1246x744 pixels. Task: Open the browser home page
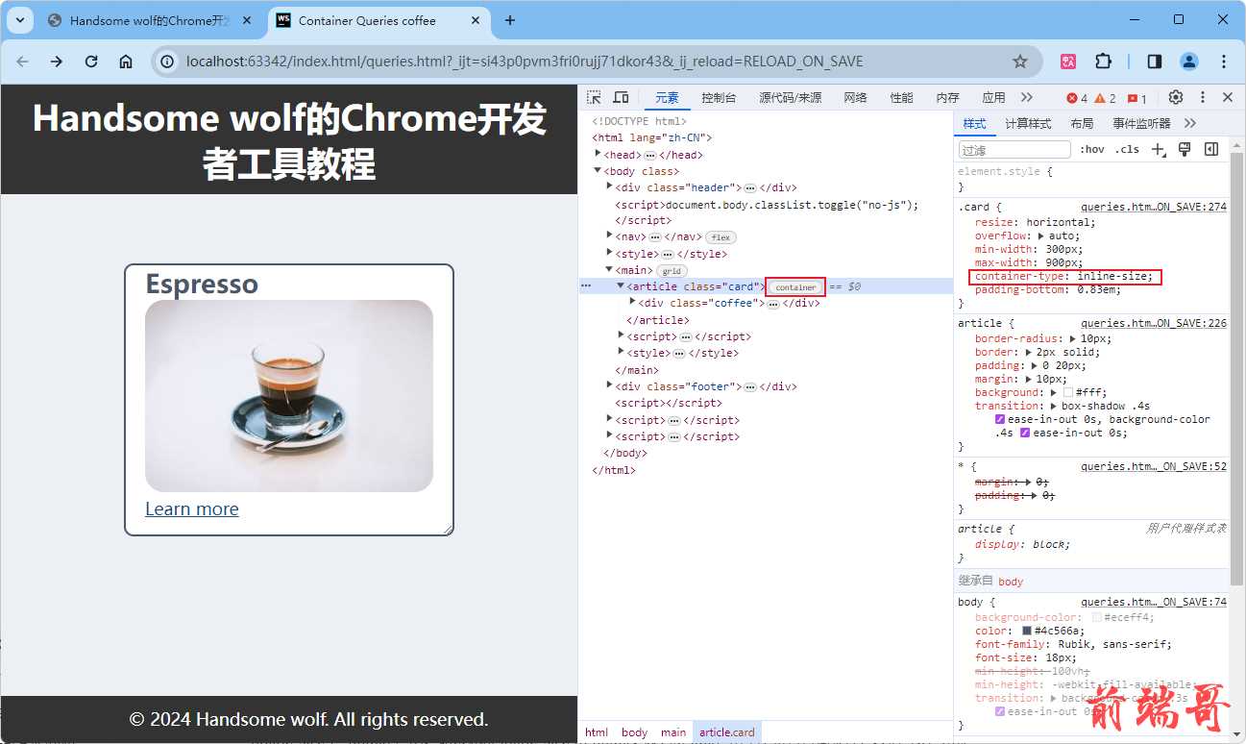pos(126,62)
